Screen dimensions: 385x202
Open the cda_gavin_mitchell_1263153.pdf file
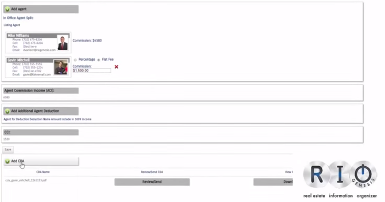[26, 180]
